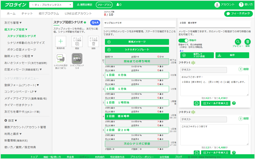
Task: Expand 登録フォーム(アンケート) menu
Action: pos(22,85)
